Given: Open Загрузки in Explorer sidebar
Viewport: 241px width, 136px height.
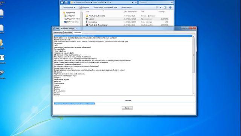Looking at the screenshot, I should pyautogui.click(x=71, y=15).
